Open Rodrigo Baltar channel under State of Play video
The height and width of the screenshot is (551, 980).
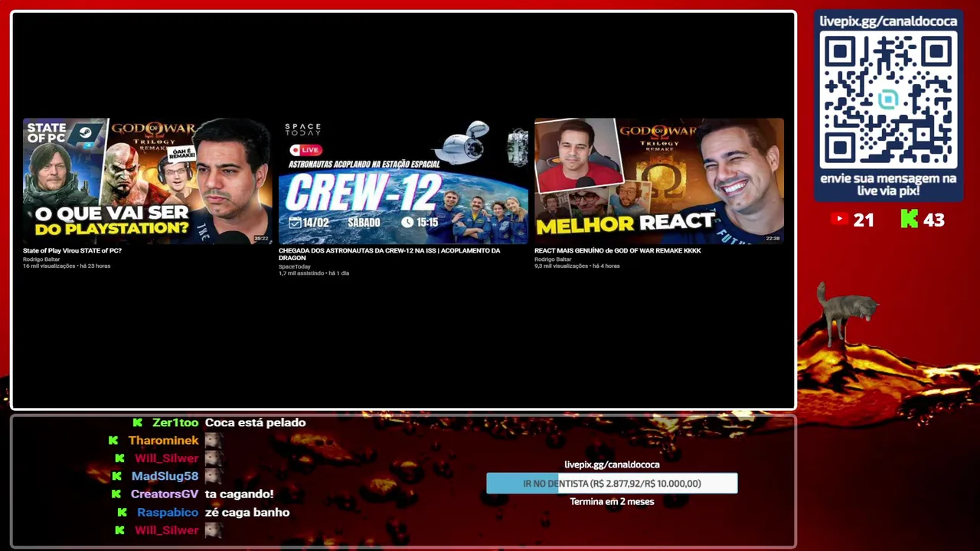[x=41, y=259]
